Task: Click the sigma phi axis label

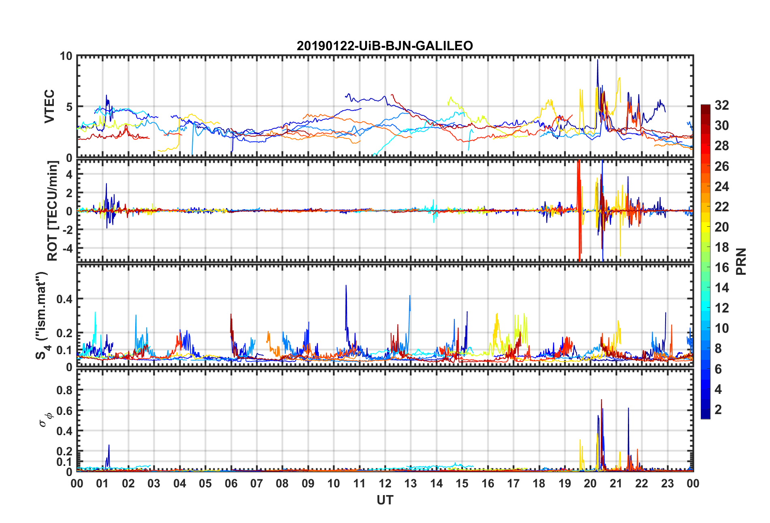Action: pos(45,420)
